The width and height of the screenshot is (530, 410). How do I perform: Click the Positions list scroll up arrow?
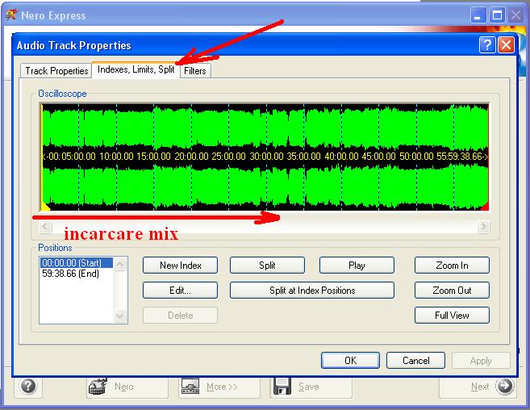tap(120, 264)
